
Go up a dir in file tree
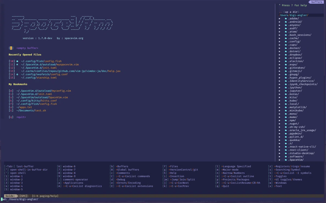coord(289,12)
